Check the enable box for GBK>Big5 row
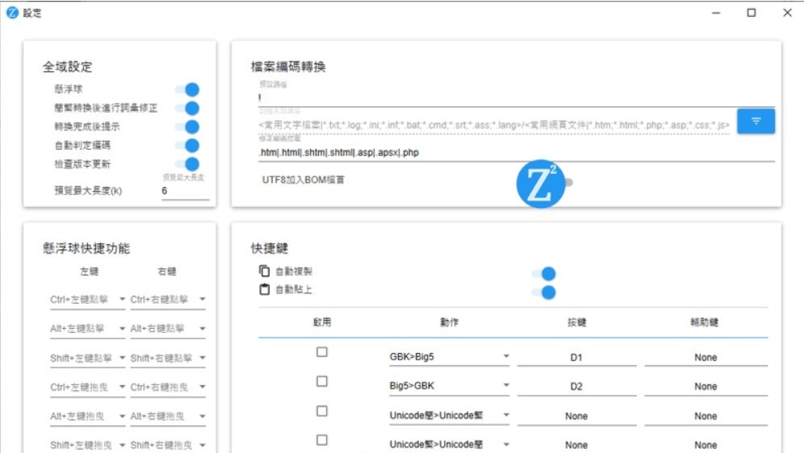804x453 pixels. (x=322, y=352)
